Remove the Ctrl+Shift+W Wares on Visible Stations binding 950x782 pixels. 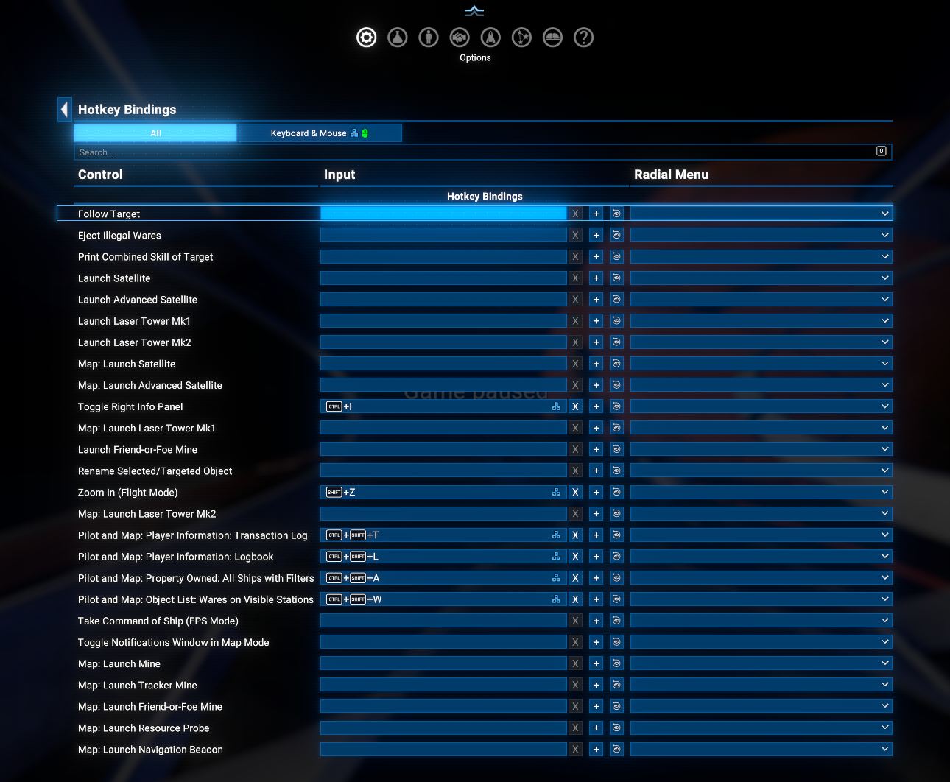pyautogui.click(x=575, y=599)
